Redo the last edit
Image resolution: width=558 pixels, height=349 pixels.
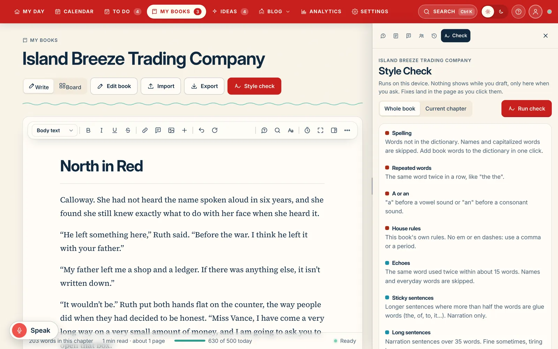pos(215,130)
